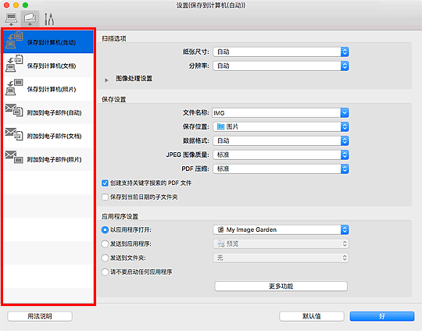Screen dimensions: 422x331
Task: Confirm settings with the 好 button
Action: coord(382,316)
